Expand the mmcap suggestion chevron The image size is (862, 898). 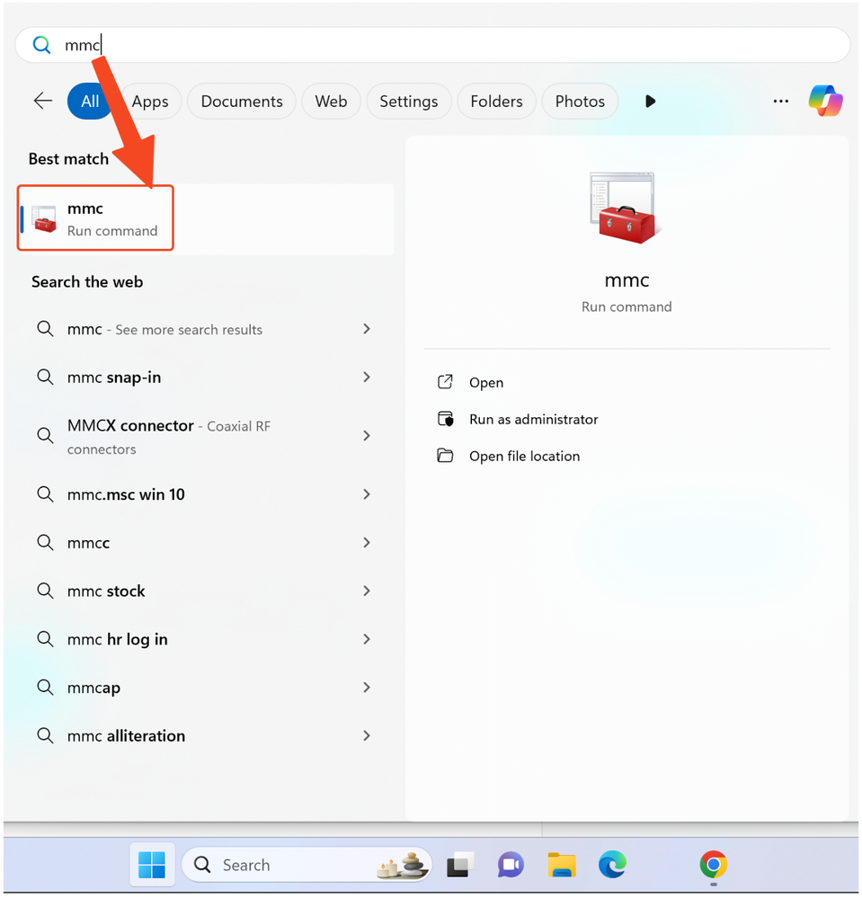pos(367,688)
